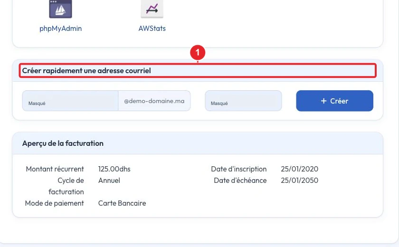Viewport: 399px width, 247px height.
Task: Click the 'Montant récurrent' label
Action: (55, 169)
